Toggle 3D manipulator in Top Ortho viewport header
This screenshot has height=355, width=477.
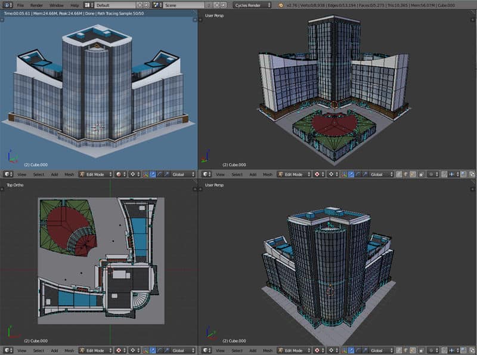[x=145, y=350]
